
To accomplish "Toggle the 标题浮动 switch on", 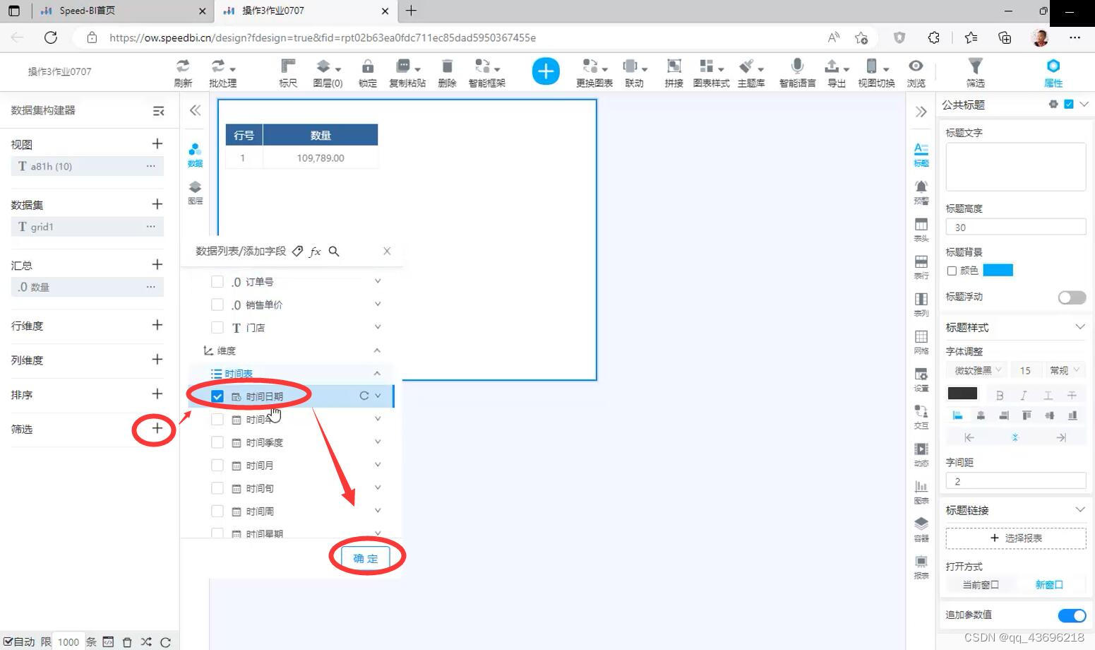I will pos(1071,297).
